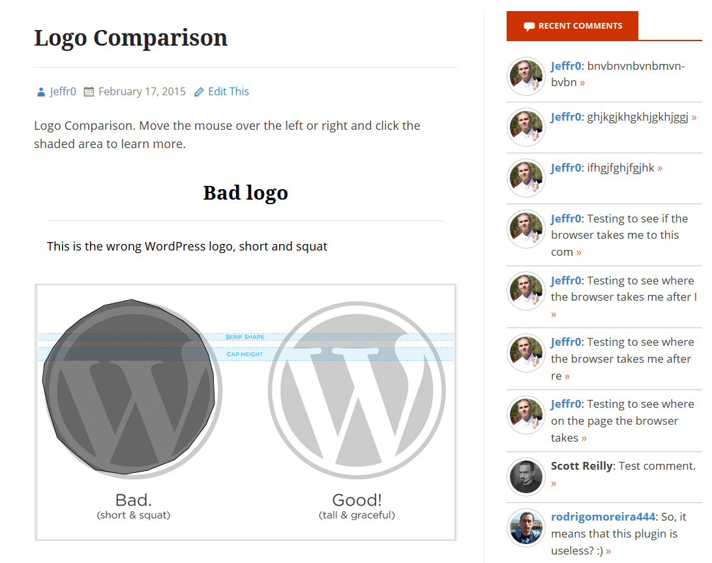Click Jeffr0's avatar beside the ifhgjfghjfgjhk comment

526,178
